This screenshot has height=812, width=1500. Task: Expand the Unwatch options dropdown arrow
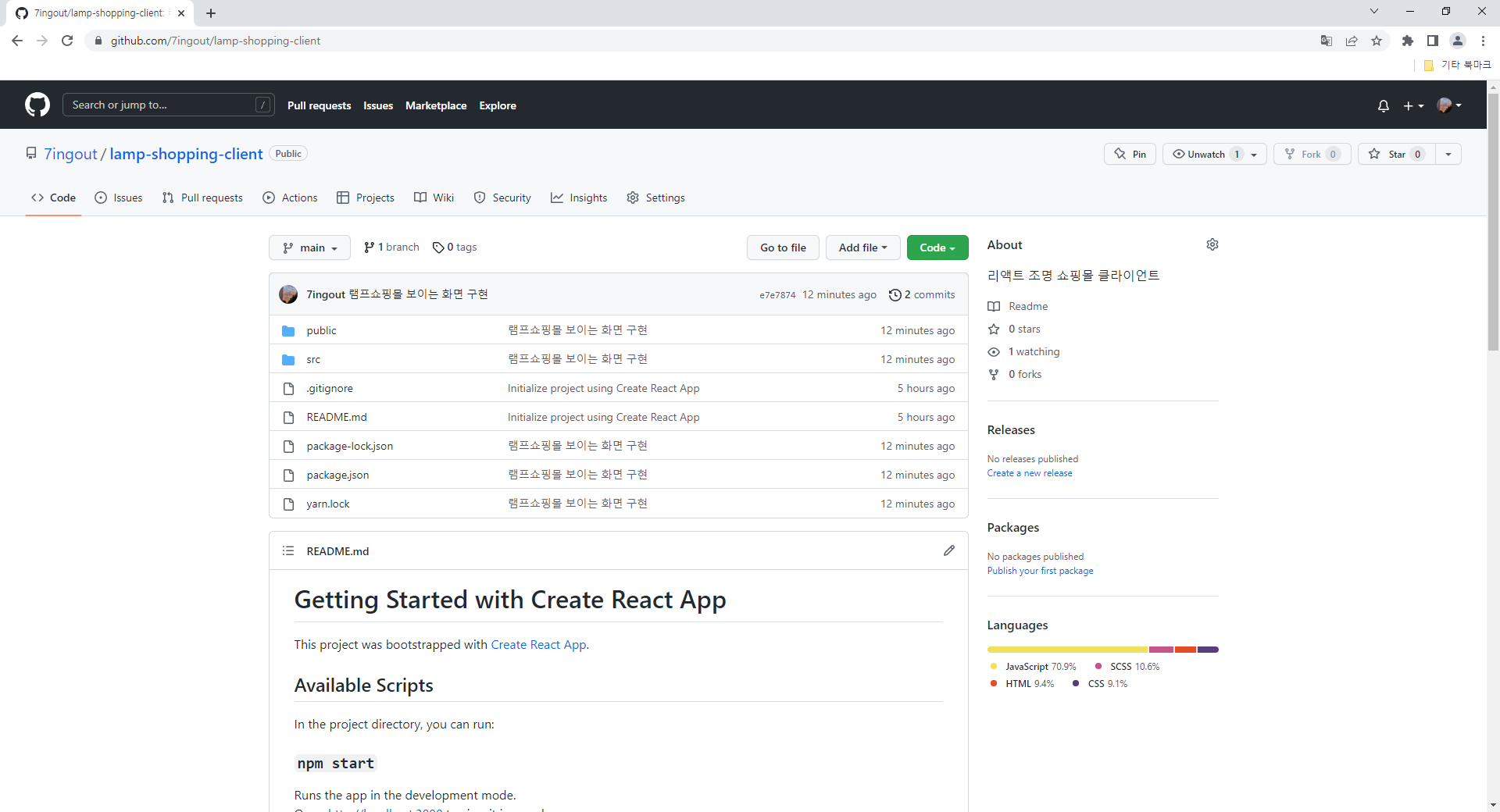coord(1255,155)
